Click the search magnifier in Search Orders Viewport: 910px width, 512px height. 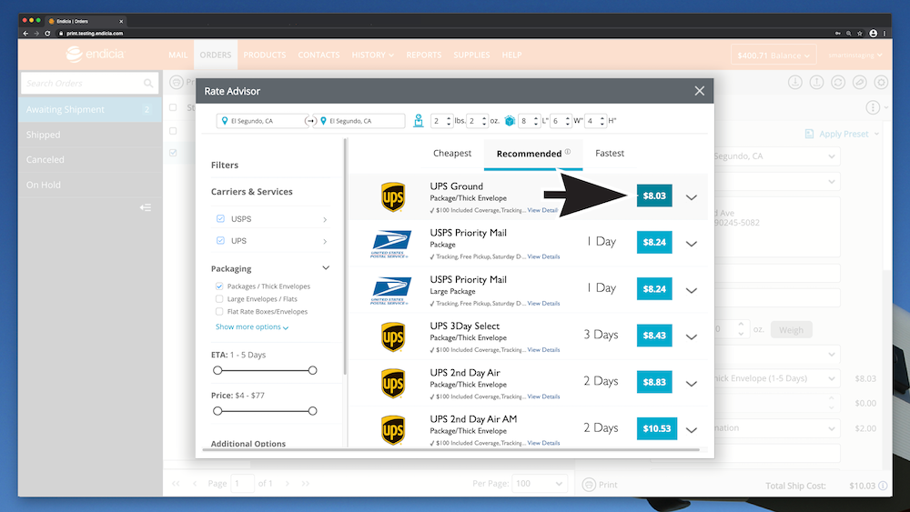coord(148,84)
